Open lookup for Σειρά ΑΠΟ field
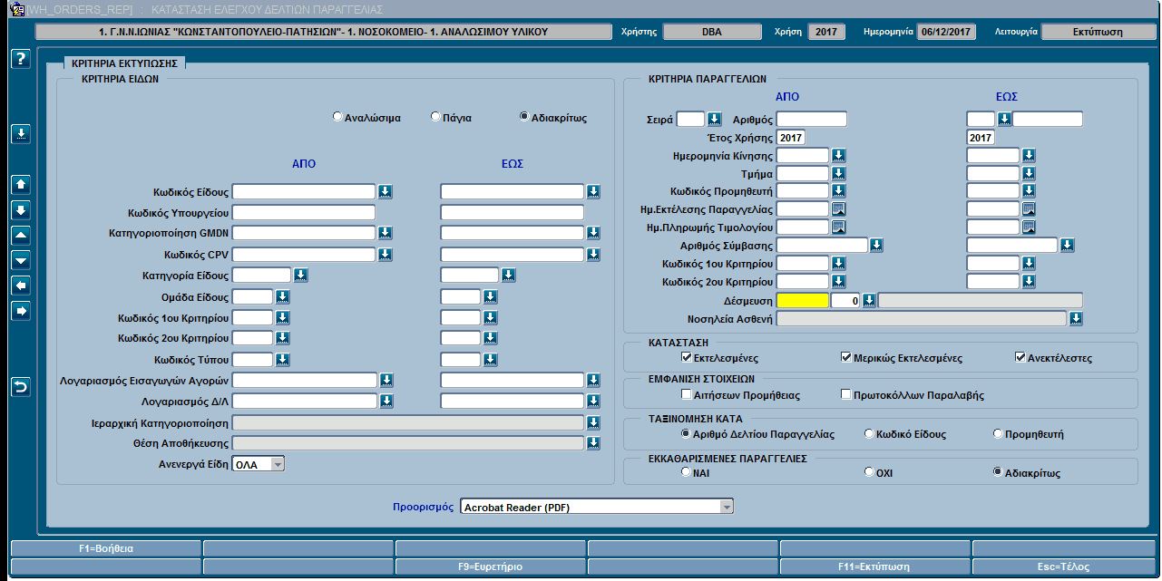 [714, 119]
